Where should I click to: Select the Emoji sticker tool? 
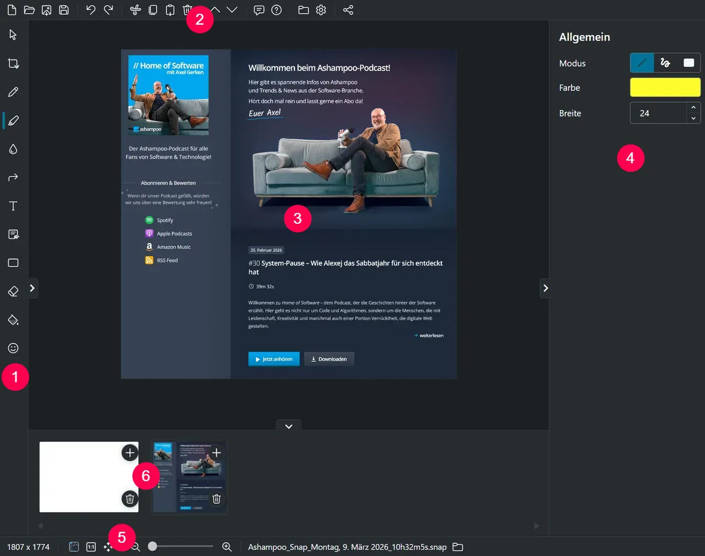tap(13, 348)
